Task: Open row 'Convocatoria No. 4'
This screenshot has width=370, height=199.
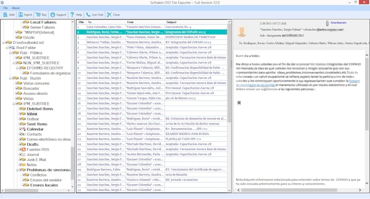Action: tap(152, 27)
